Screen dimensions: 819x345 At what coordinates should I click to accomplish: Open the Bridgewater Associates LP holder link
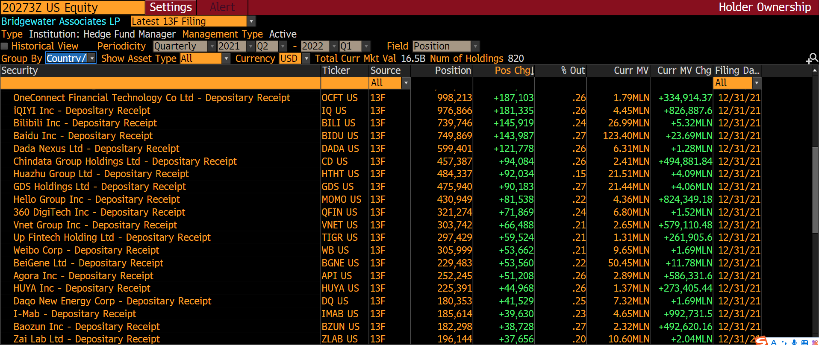tap(61, 21)
